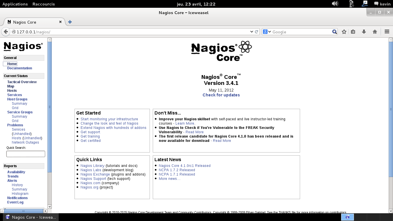Open Summary under Host Groups
Viewport: 393px width, 221px height.
tap(20, 104)
